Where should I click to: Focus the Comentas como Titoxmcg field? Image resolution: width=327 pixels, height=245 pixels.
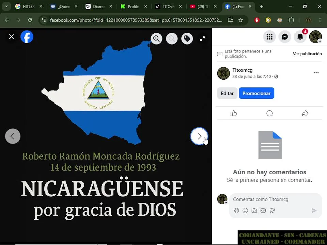(x=275, y=199)
